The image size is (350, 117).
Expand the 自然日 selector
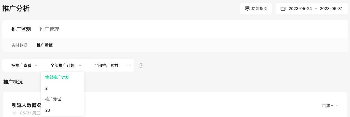(330, 106)
